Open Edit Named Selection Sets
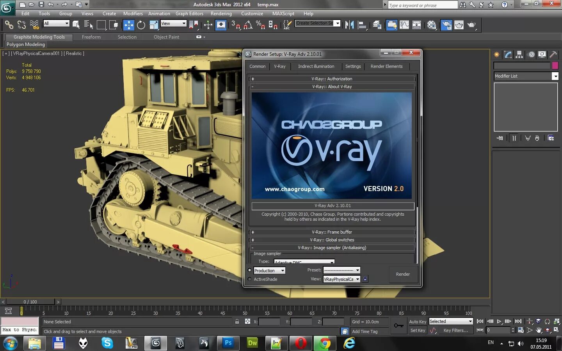 tap(287, 25)
